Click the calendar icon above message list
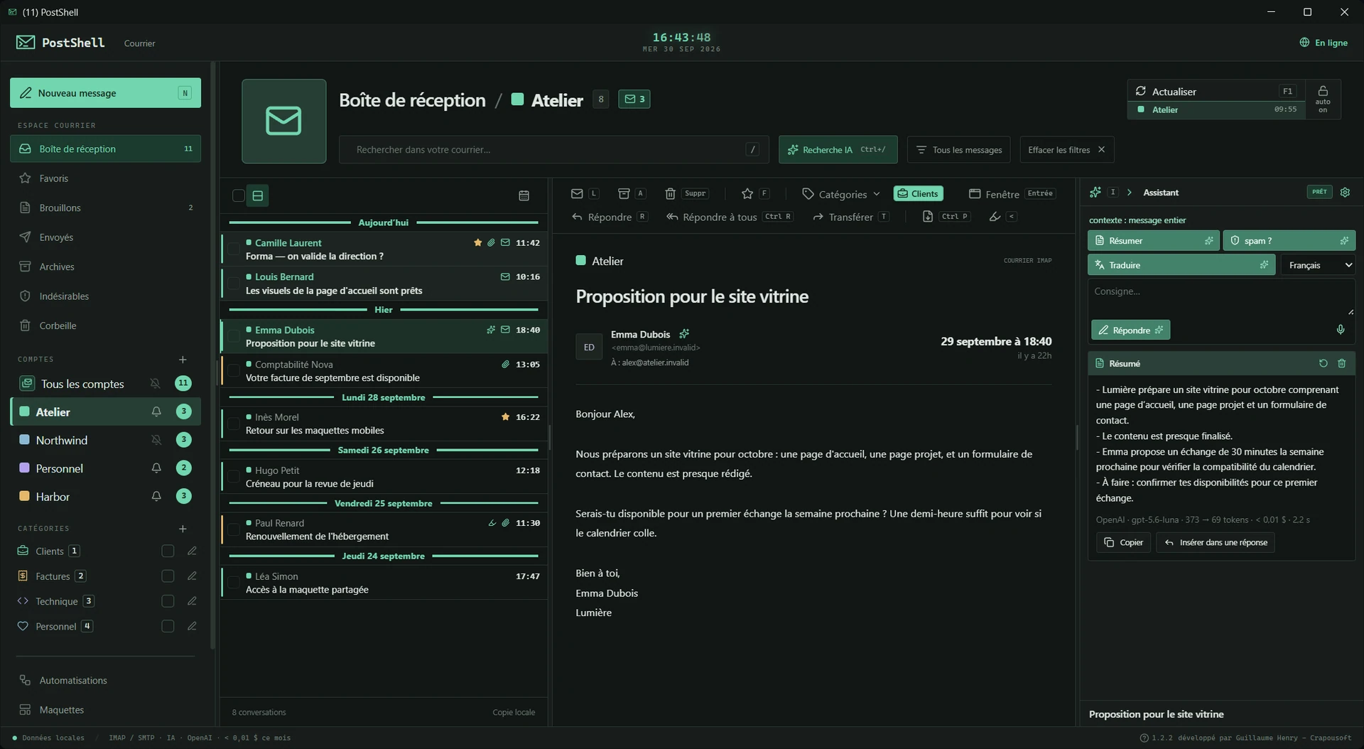 pos(524,195)
